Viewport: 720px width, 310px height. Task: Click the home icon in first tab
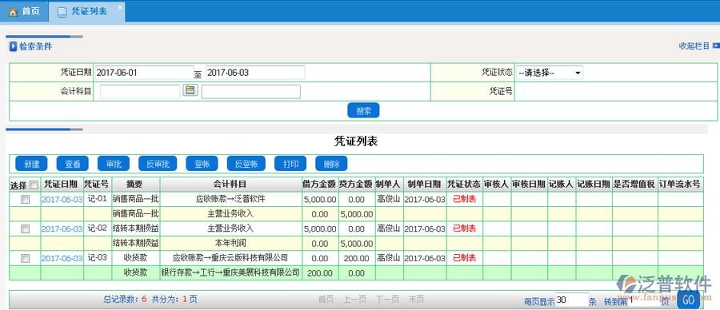tap(13, 12)
